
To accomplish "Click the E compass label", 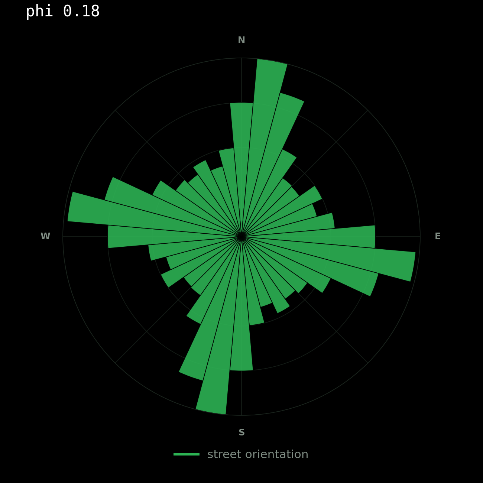I will pos(438,236).
